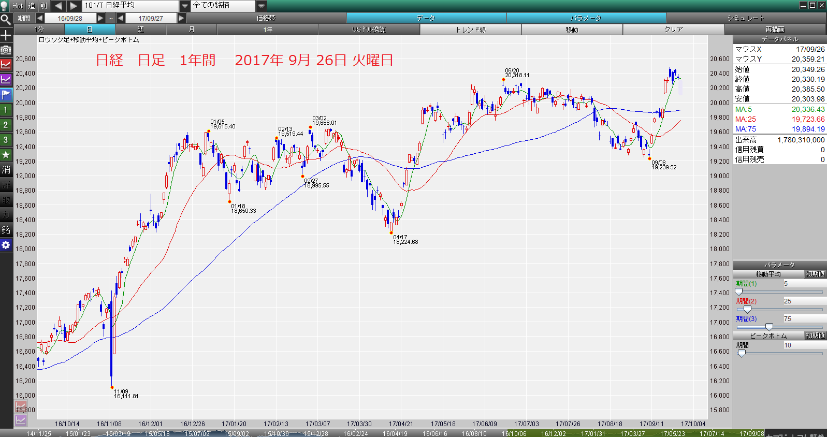Click the start date field 16/09/28
Screen dimensions: 827x437
coord(70,18)
